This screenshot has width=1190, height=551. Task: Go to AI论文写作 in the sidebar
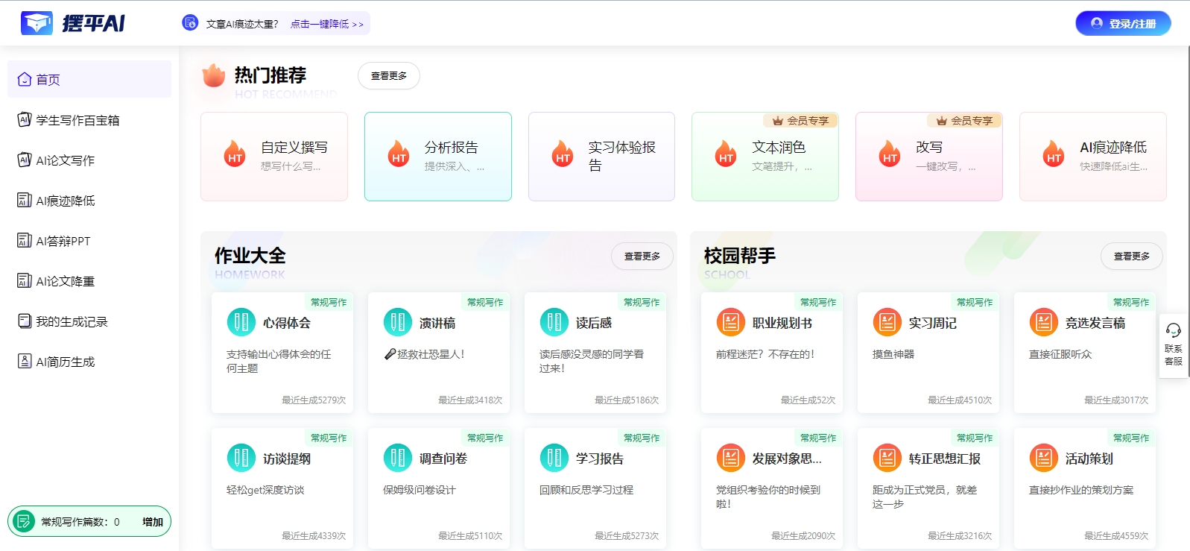89,160
